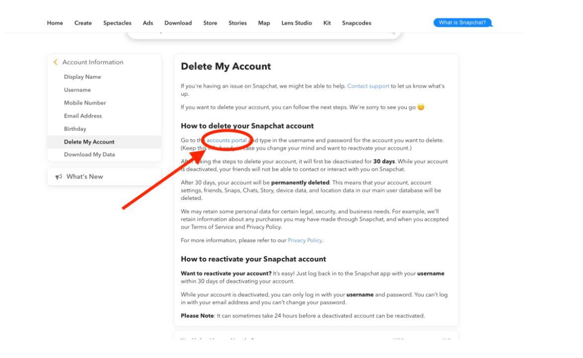The width and height of the screenshot is (583, 358).
Task: Click the orange back chevron beside Account Information
Action: (56, 62)
